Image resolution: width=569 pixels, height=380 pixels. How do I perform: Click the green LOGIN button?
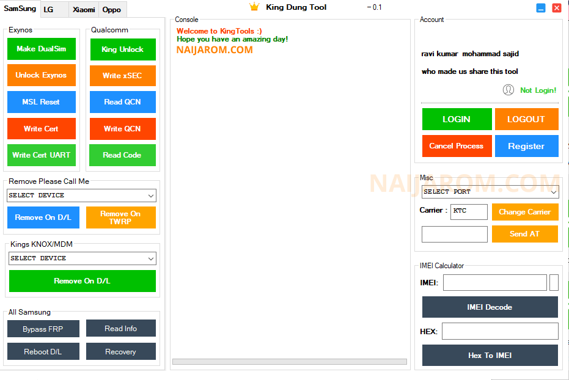(457, 119)
